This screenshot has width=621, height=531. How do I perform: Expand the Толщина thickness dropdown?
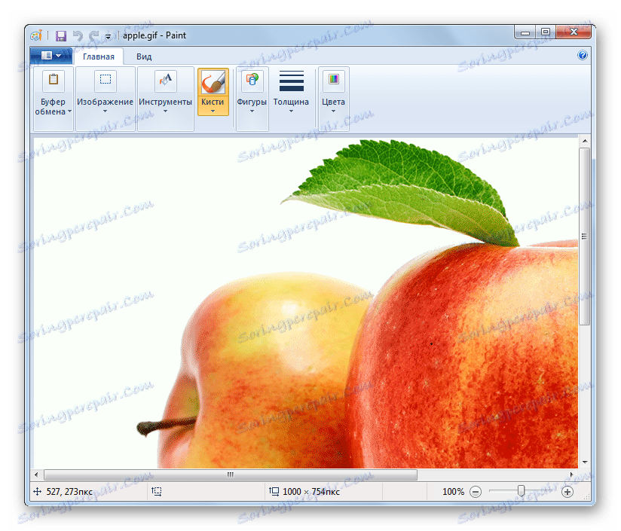[291, 111]
